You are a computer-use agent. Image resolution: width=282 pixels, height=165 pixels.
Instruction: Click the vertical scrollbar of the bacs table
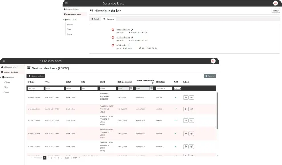coord(217,111)
